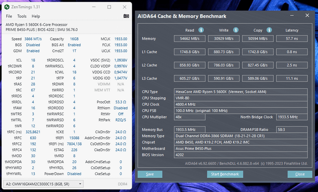Open the Tools menu in ZenTimings
The width and height of the screenshot is (318, 192).
[22, 16]
